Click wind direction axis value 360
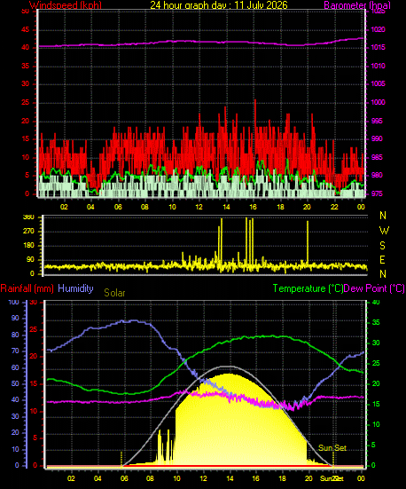Viewport: 406px width, 489px height. (28, 217)
